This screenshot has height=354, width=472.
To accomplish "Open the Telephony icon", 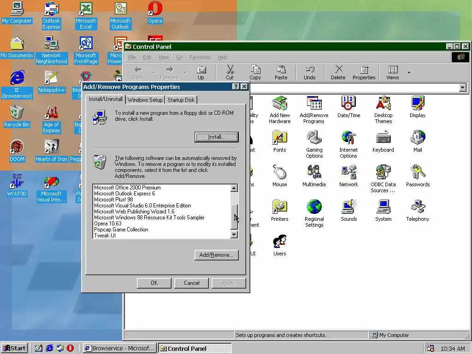I will click(418, 210).
